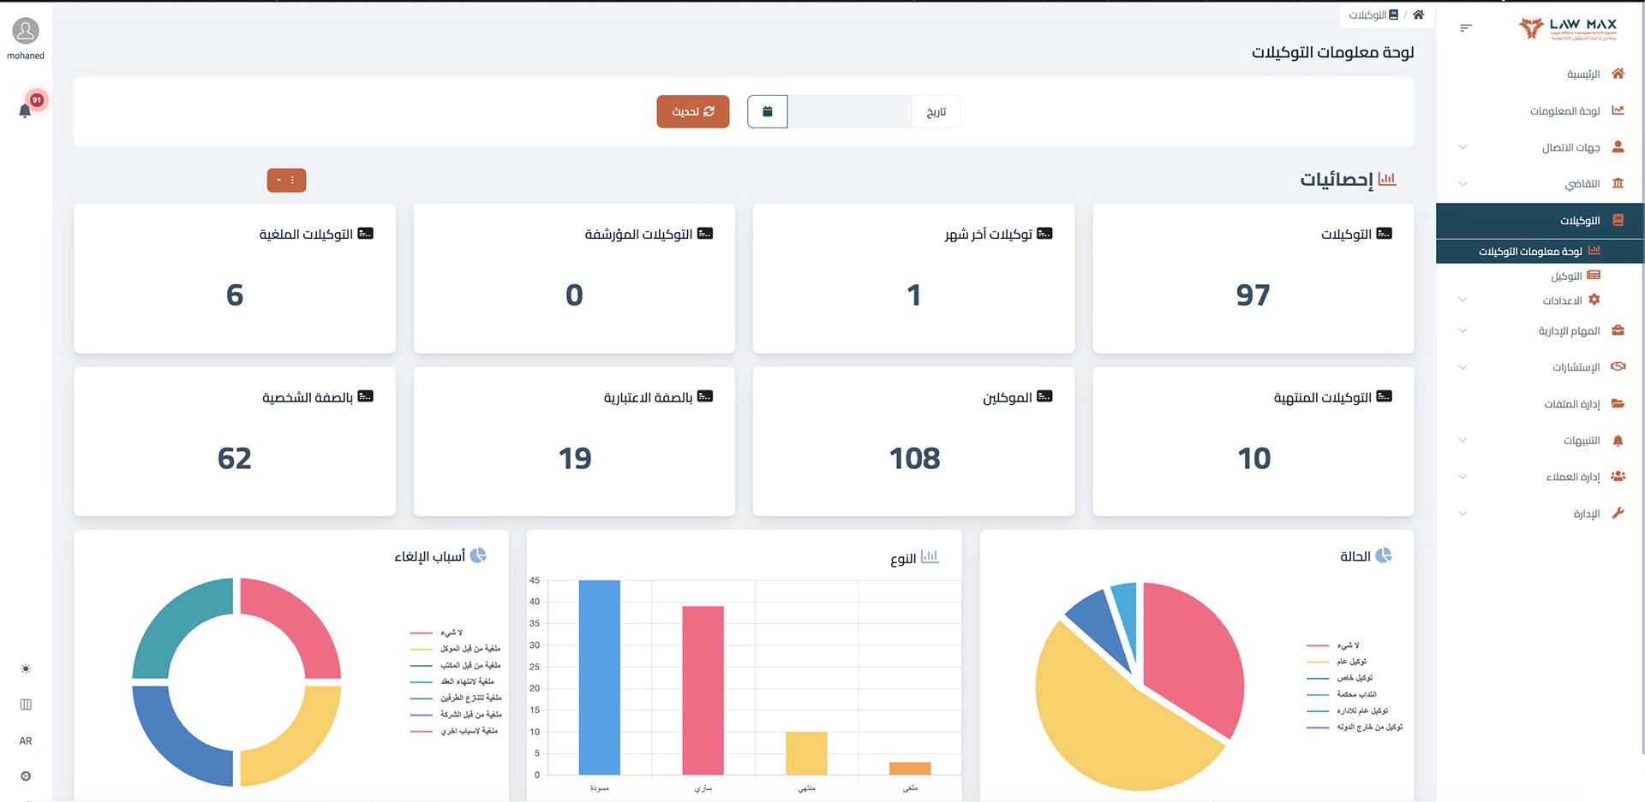
Task: Click the notifications bell with 91 badge
Action: pyautogui.click(x=26, y=110)
